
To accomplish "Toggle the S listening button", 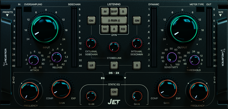I will 123,12.
